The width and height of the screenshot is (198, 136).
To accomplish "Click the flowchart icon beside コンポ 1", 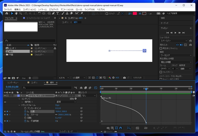I will pos(55,48).
